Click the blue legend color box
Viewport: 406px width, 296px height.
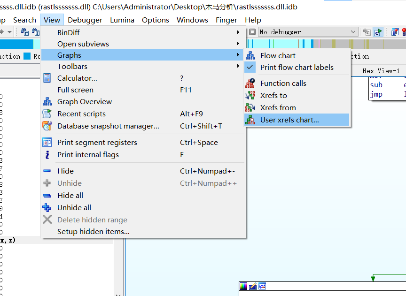point(27,56)
